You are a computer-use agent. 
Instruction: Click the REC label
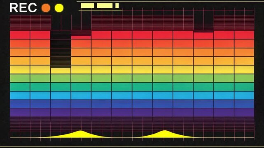tap(23, 8)
